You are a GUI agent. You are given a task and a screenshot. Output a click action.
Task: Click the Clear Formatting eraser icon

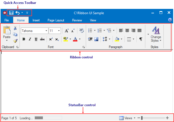(82, 31)
